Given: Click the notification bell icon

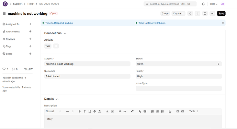Looking at the screenshot, I should [x=203, y=4].
